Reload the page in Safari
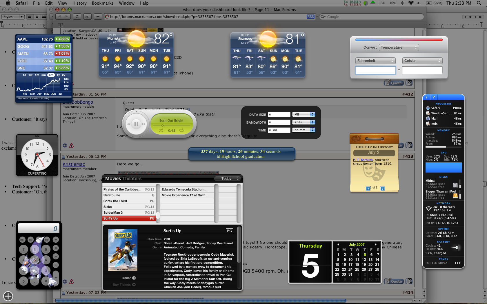This screenshot has height=304, width=487. [77, 17]
